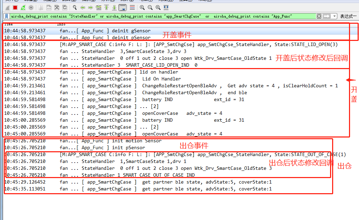Select the 10:44:59.581498 battery IND row
This screenshot has height=220, width=359.
tap(181, 99)
